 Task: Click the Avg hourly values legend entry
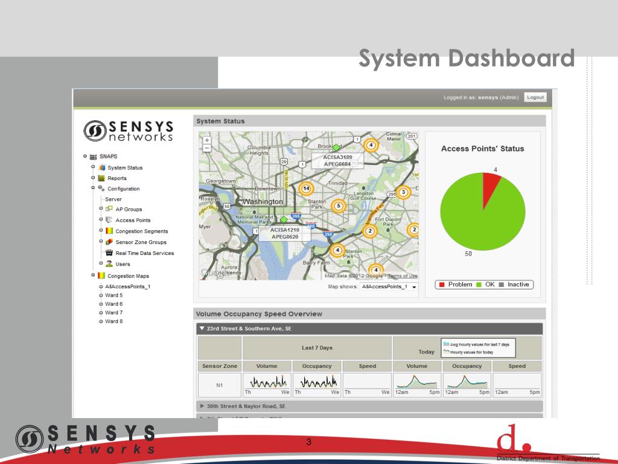(476, 344)
